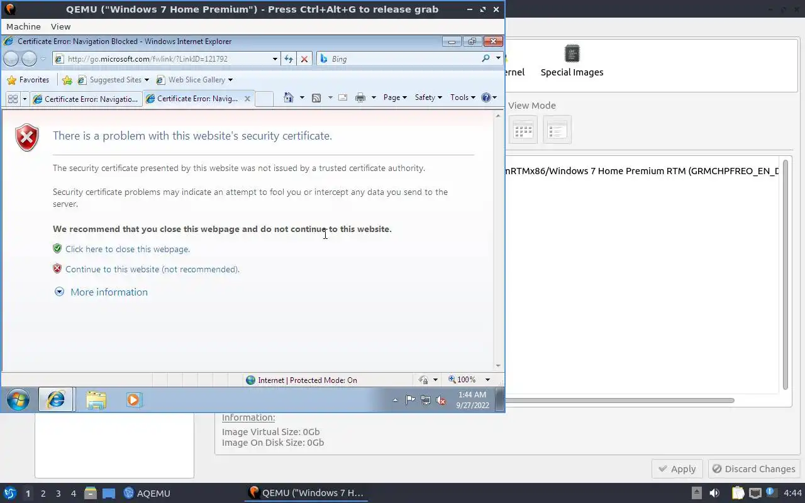
Task: Click the RSS Feeds icon
Action: [x=316, y=97]
